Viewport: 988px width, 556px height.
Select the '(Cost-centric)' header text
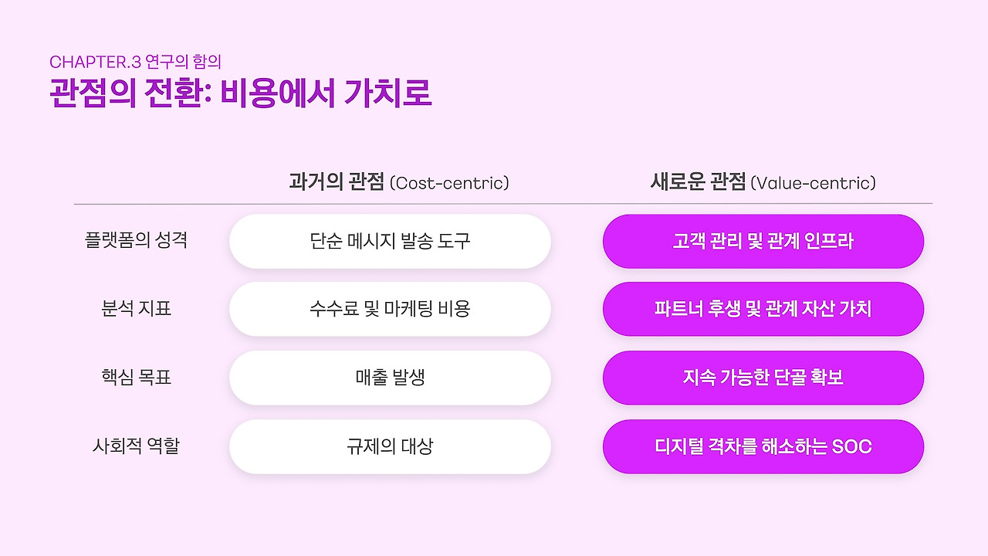[x=450, y=183]
